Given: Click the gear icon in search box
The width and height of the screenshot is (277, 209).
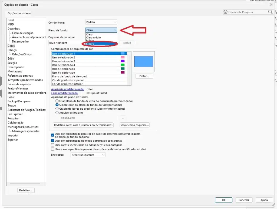Looking at the screenshot, I should pyautogui.click(x=226, y=12).
